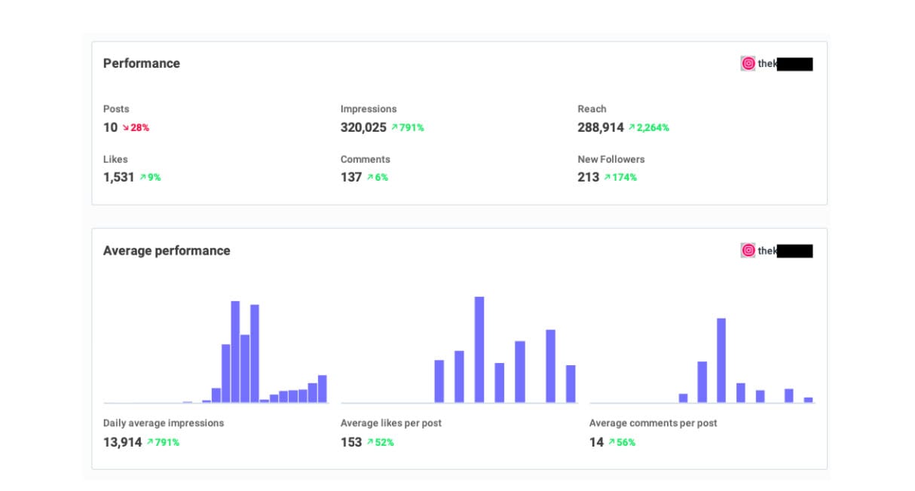Click the Instagram icon in the Performance panel
The width and height of the screenshot is (915, 491).
[747, 63]
